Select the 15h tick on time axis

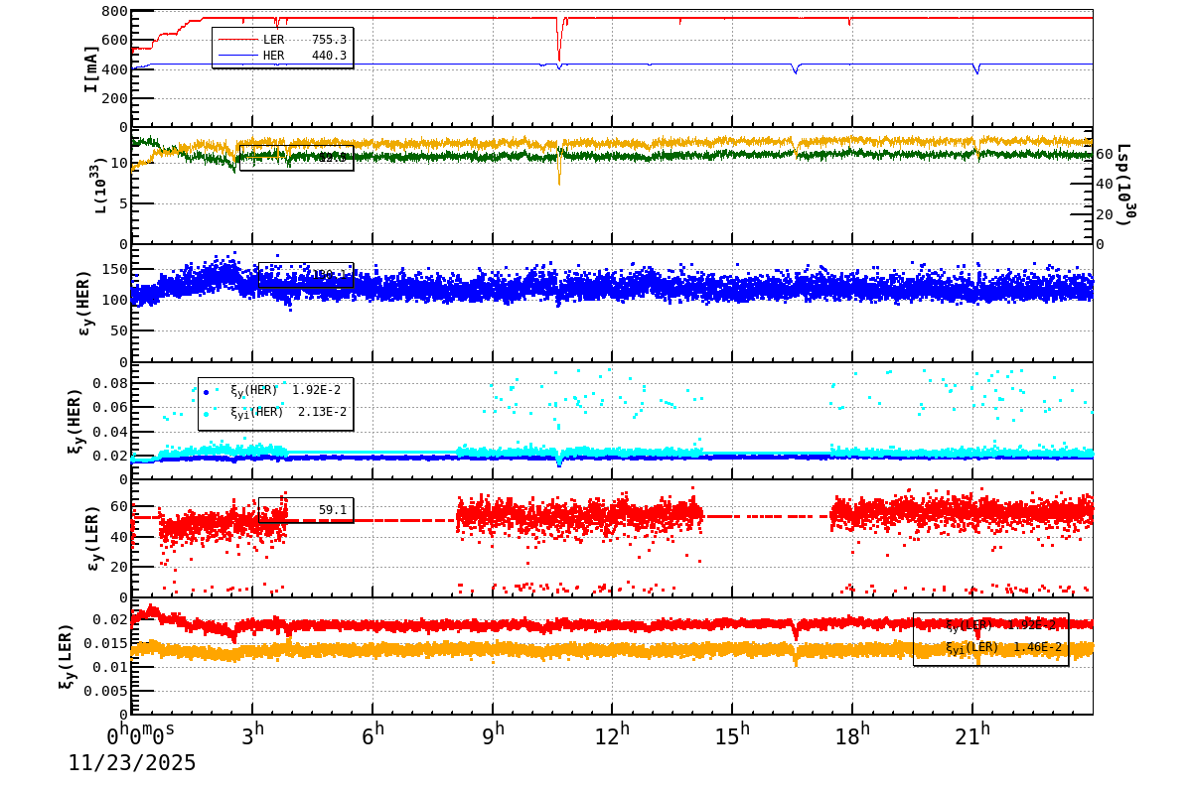click(x=731, y=732)
